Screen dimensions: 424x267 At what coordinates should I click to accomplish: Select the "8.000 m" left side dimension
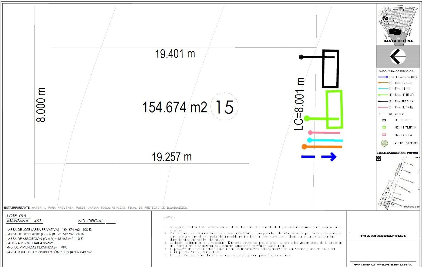coord(41,105)
